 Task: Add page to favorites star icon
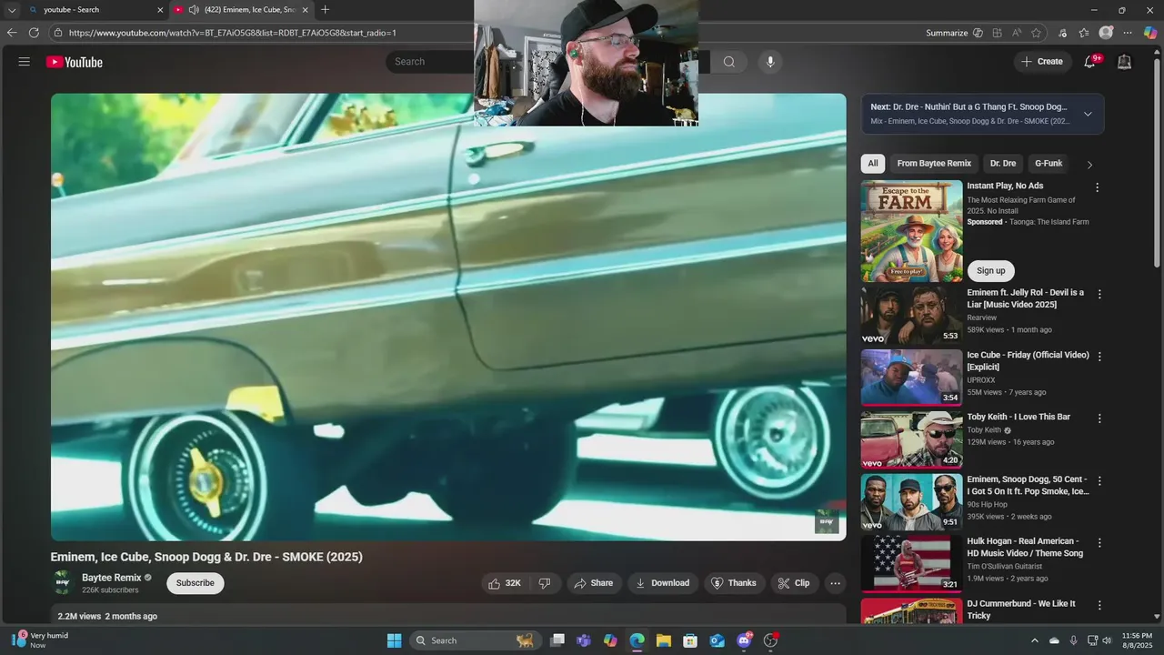tap(1036, 33)
